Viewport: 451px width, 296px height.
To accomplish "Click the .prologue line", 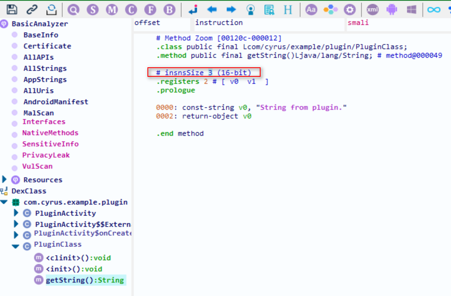I will (176, 90).
